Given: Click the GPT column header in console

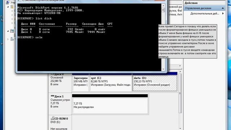Looking at the screenshot, I should point(110,24).
